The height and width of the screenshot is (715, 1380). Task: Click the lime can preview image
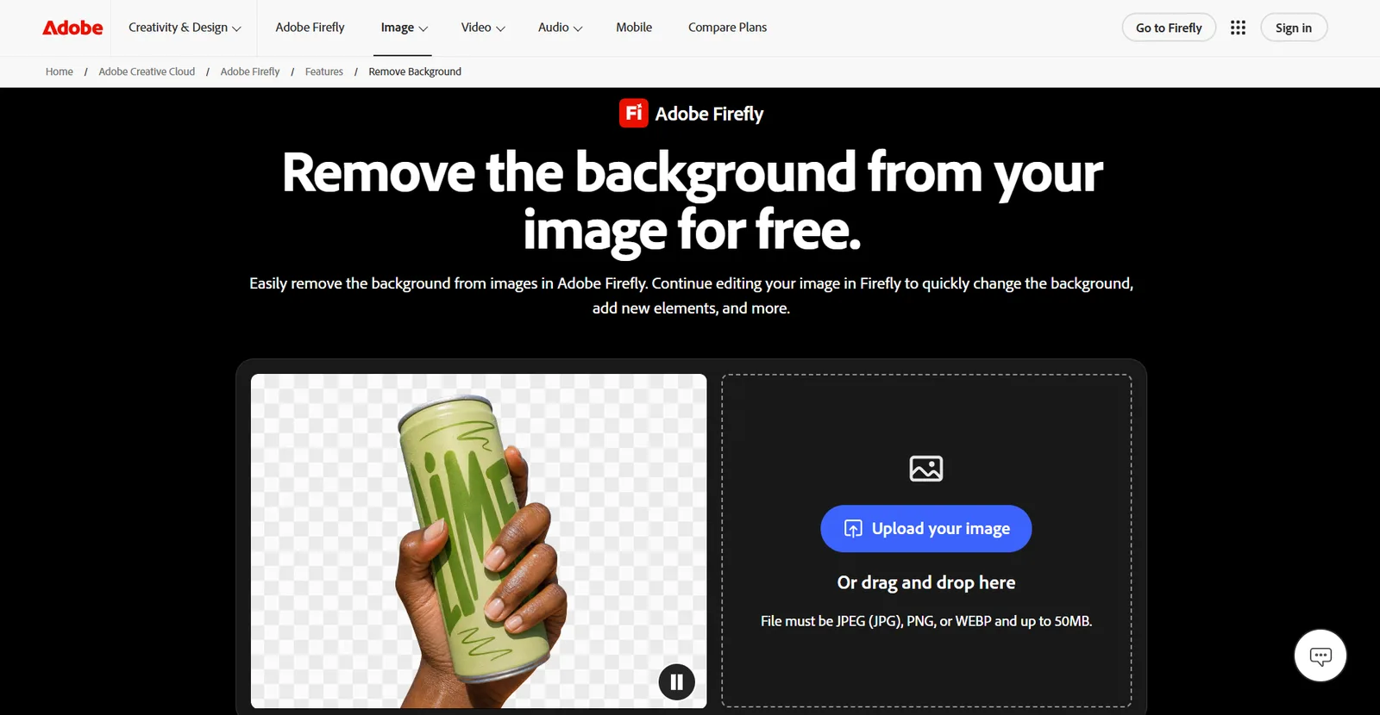(479, 541)
